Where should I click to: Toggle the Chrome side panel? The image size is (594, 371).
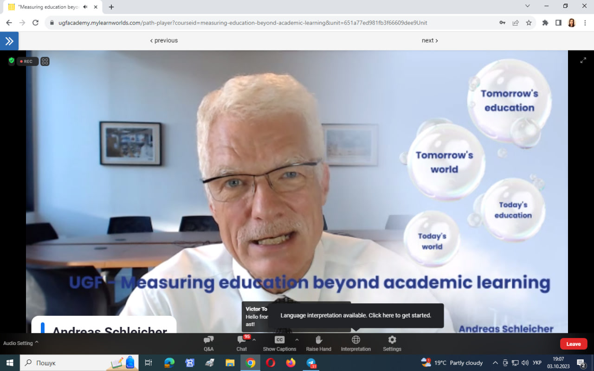558,23
